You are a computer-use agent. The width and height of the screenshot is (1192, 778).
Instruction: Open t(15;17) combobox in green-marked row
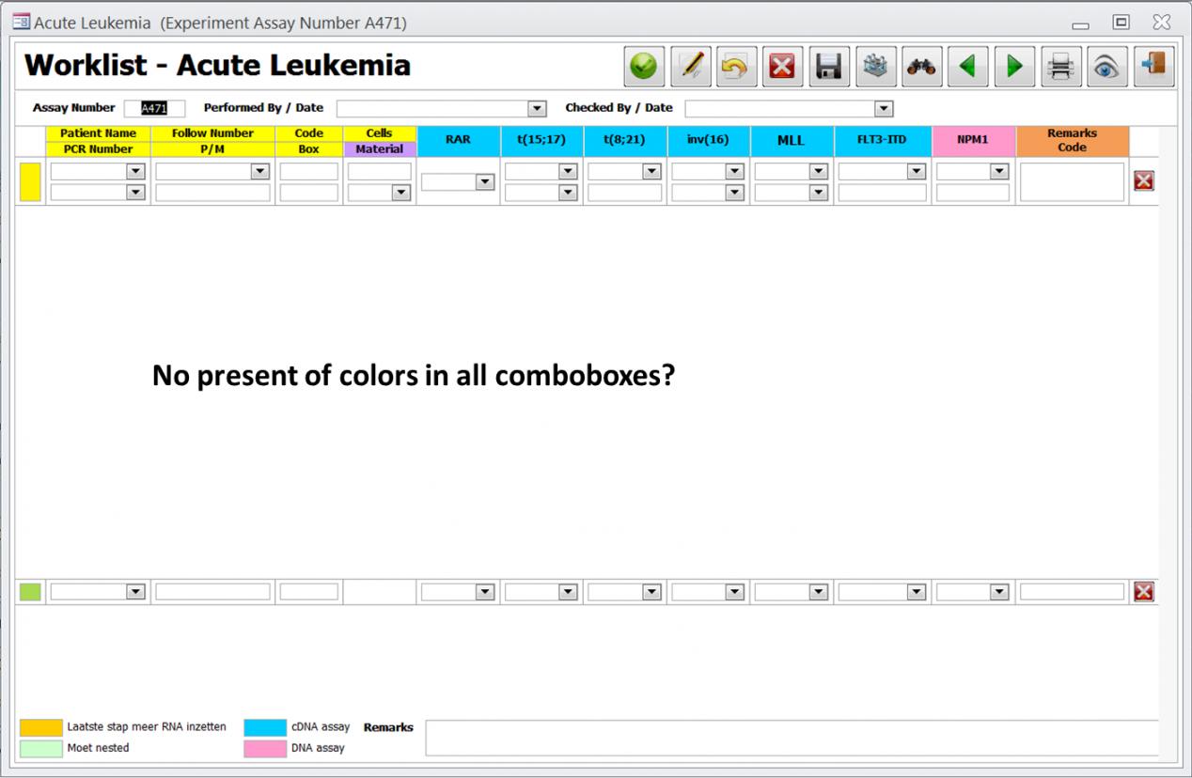tap(568, 592)
